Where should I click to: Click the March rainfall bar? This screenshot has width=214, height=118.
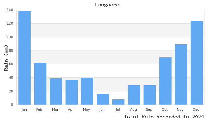pyautogui.click(x=56, y=91)
